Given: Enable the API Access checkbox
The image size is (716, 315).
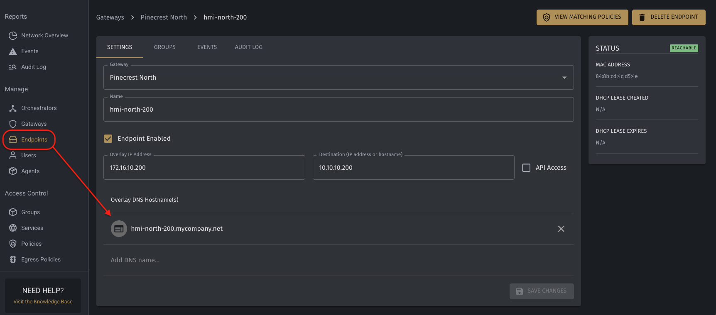Looking at the screenshot, I should tap(526, 168).
